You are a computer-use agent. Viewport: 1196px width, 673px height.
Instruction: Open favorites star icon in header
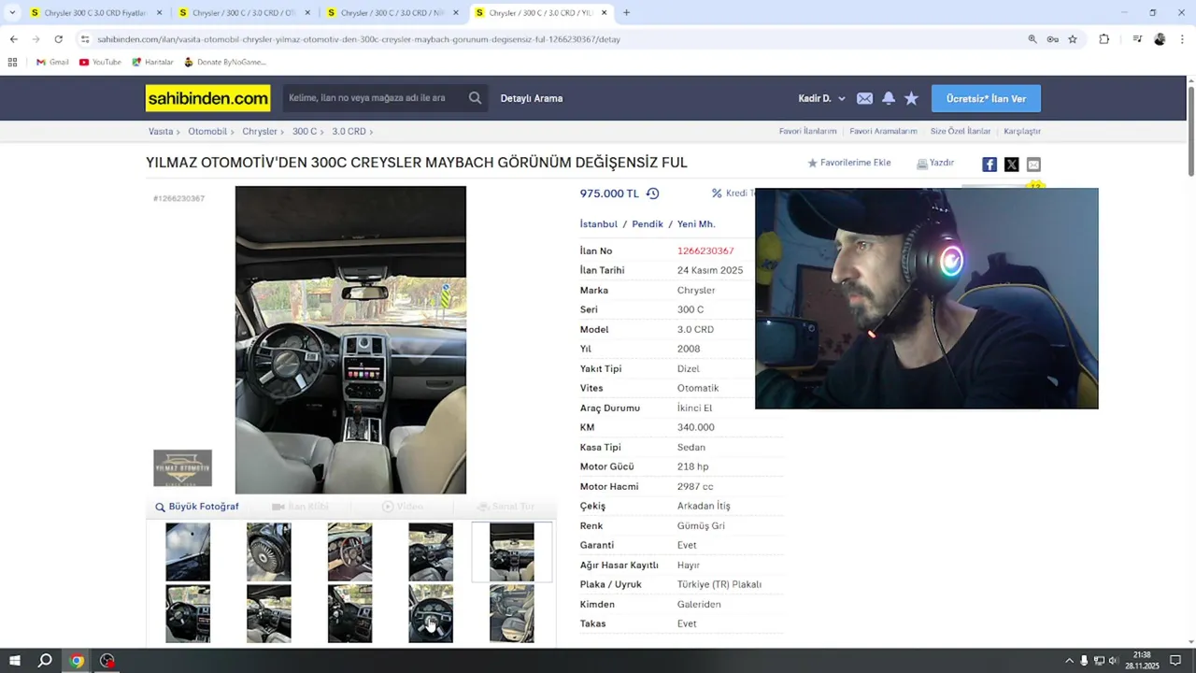(911, 98)
